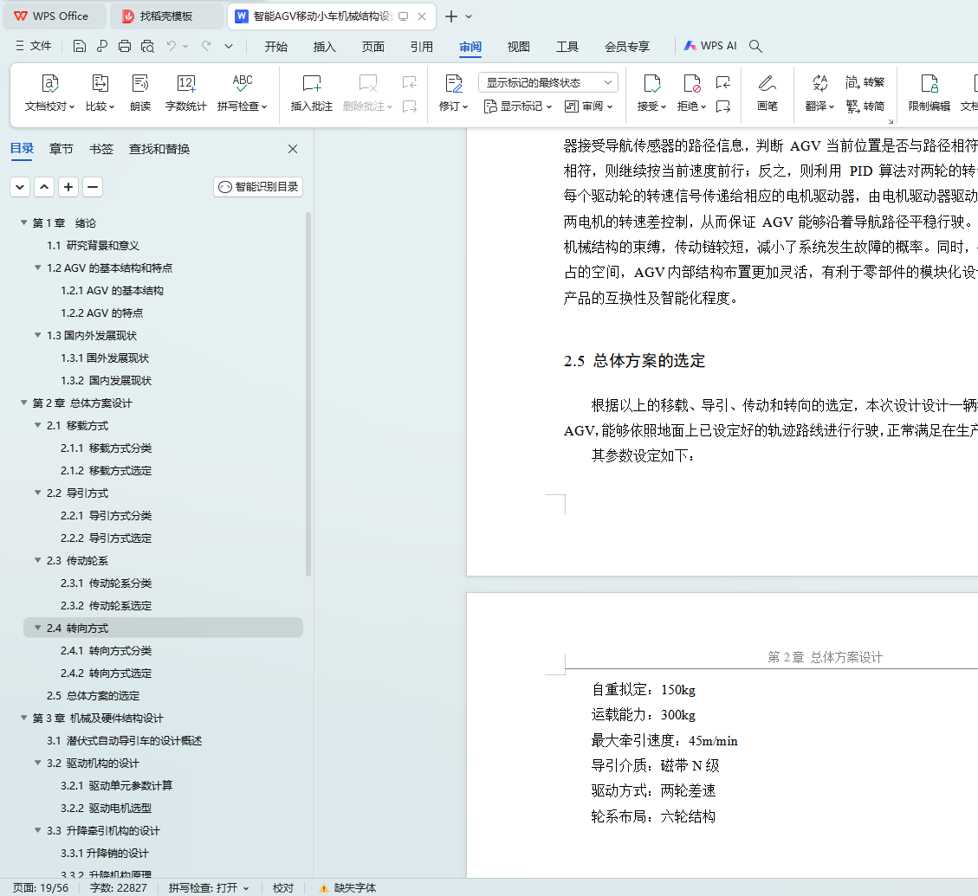Click the save icon in quick toolbar

pyautogui.click(x=79, y=46)
